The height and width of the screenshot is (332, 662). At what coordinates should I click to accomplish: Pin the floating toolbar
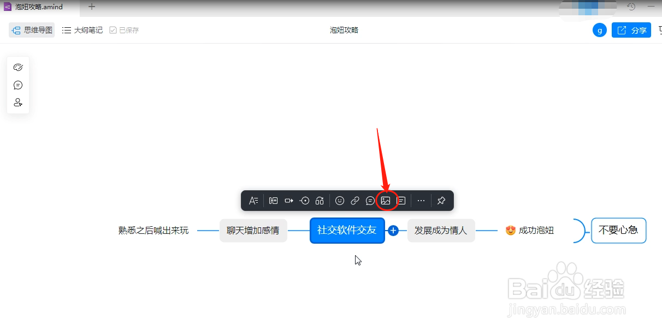[x=441, y=201]
